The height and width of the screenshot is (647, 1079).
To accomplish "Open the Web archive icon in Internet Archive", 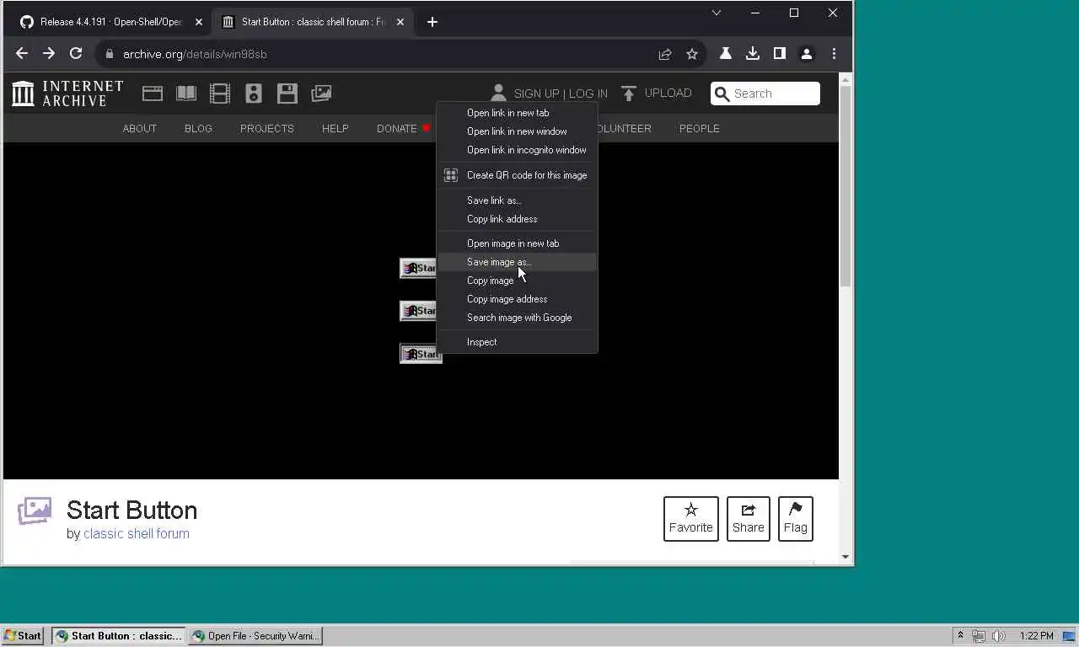I will pos(153,94).
